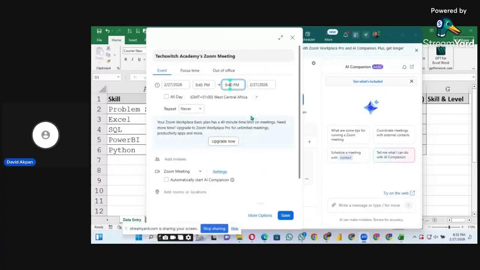The image size is (480, 270).
Task: Click the info icon next to AI Companion option
Action: (x=232, y=180)
